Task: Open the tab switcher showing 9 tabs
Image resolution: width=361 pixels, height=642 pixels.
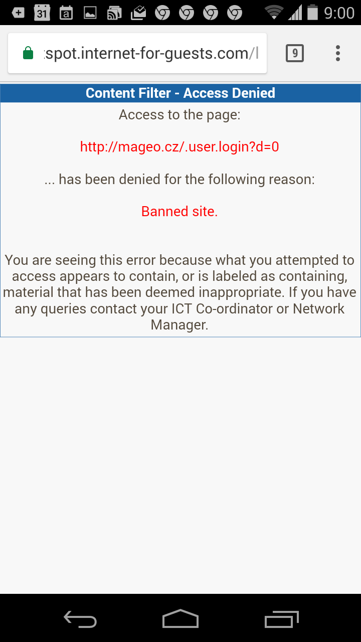Action: (x=295, y=53)
